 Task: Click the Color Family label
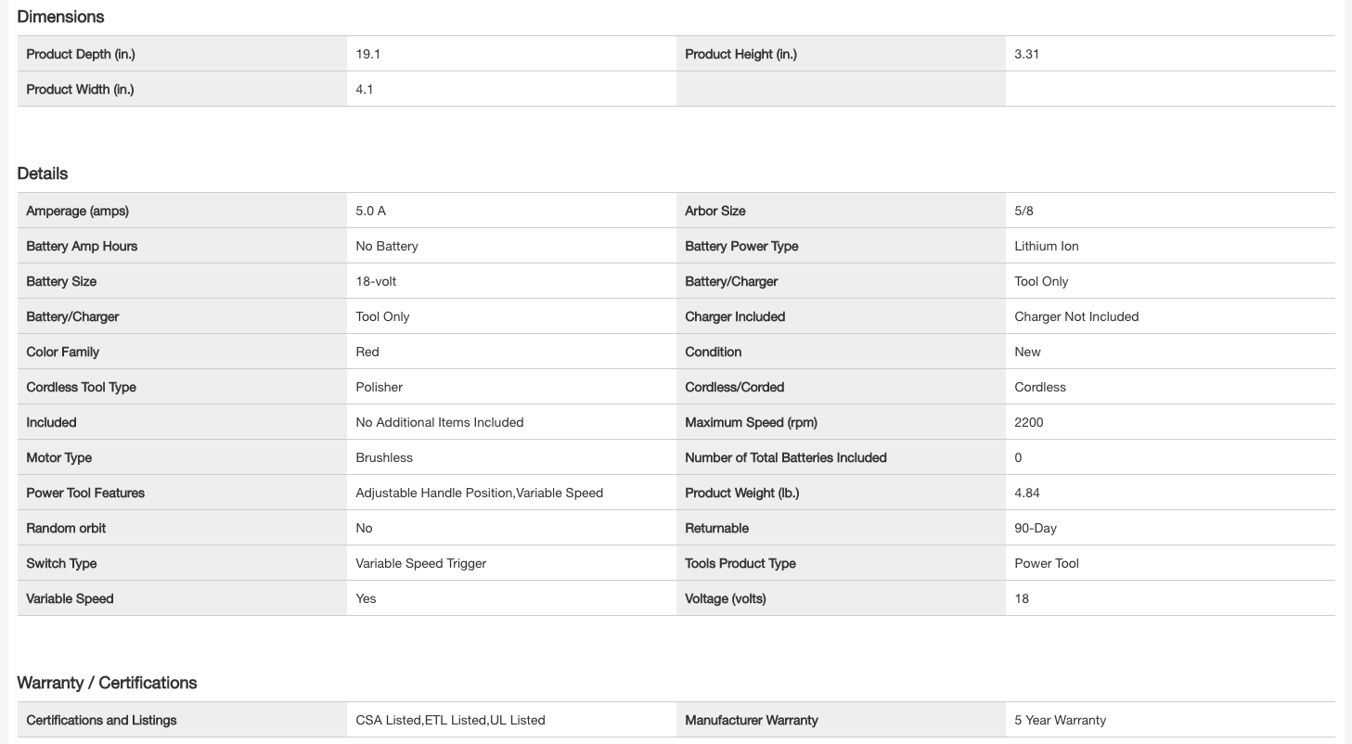coord(62,353)
